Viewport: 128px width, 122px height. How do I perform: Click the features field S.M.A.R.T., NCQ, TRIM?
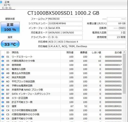pos(87,46)
